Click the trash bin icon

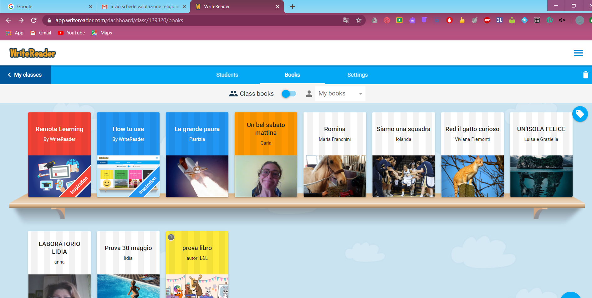tap(585, 75)
